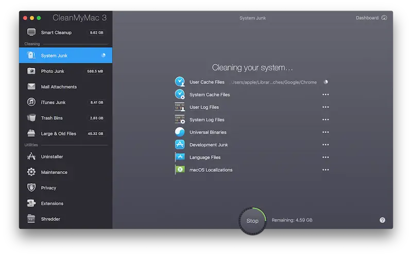Image resolution: width=412 pixels, height=256 pixels.
Task: Open the Maintenance utility
Action: [66, 172]
